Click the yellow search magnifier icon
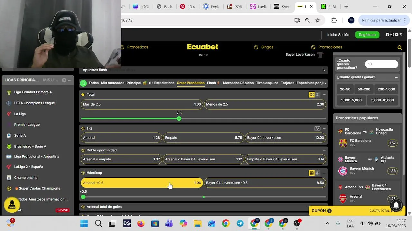The width and height of the screenshot is (412, 231). 400,47
